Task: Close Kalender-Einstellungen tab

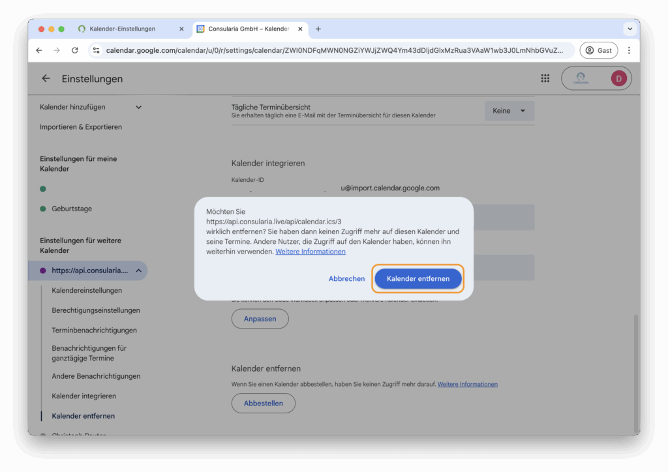Action: 181,29
